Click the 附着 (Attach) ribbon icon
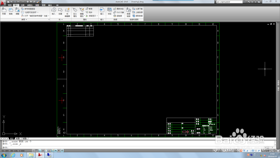Viewport: 280px width, 158px height. [4, 11]
